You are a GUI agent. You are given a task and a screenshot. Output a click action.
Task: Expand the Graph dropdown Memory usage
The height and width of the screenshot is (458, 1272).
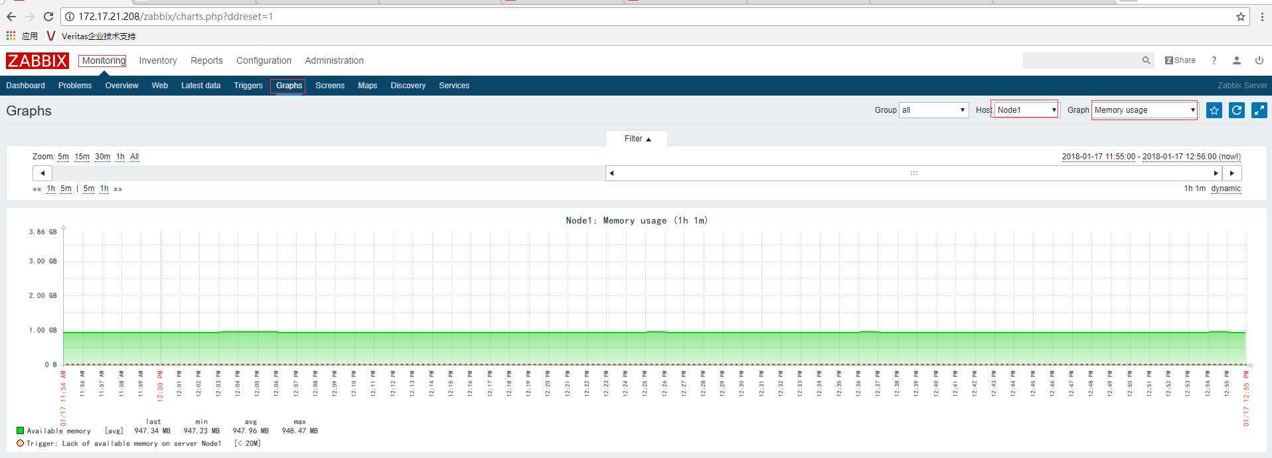[x=1145, y=110]
